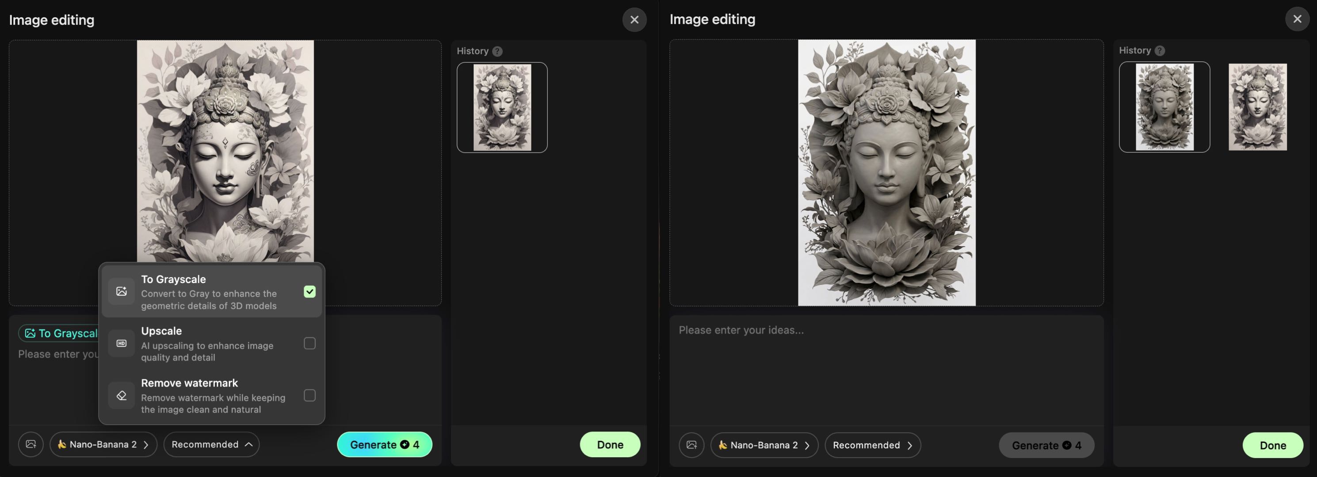This screenshot has height=477, width=1317.
Task: Click the grayscale image icon beside To Grayscale
Action: (x=121, y=291)
